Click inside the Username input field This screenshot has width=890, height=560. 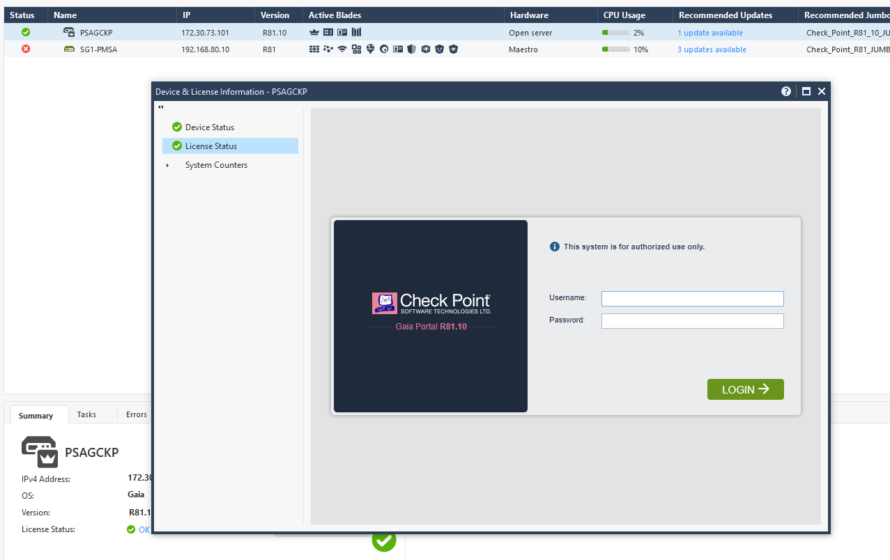[692, 298]
